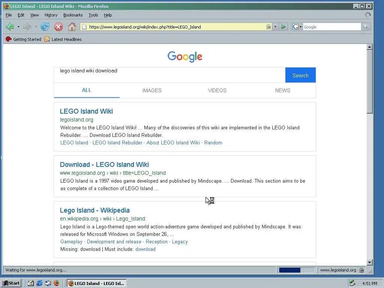Click the legoisland.org URL under first result
Screen dimensions: 384x288
pos(76,120)
